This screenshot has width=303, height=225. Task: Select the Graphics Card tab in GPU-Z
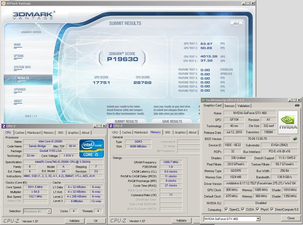pyautogui.click(x=212, y=105)
